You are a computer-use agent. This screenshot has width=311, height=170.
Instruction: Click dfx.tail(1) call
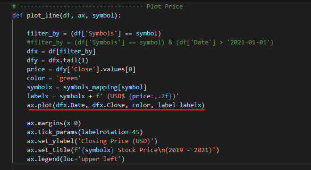68,60
